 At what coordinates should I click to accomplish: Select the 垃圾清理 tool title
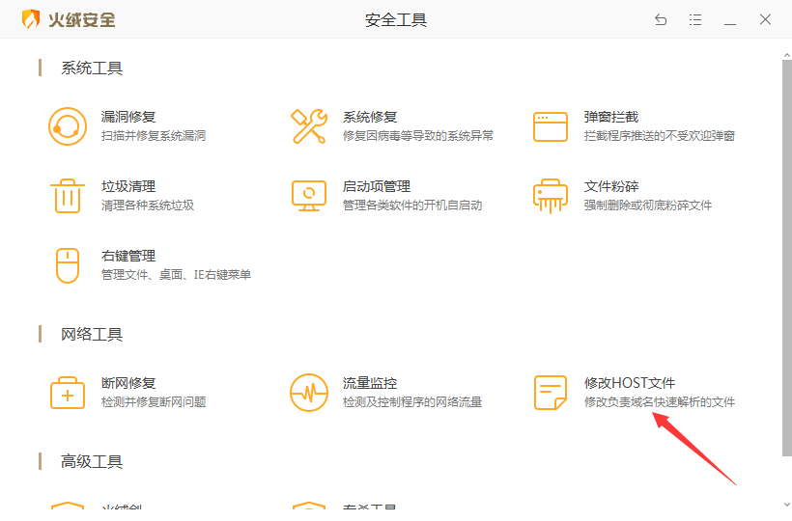(128, 186)
